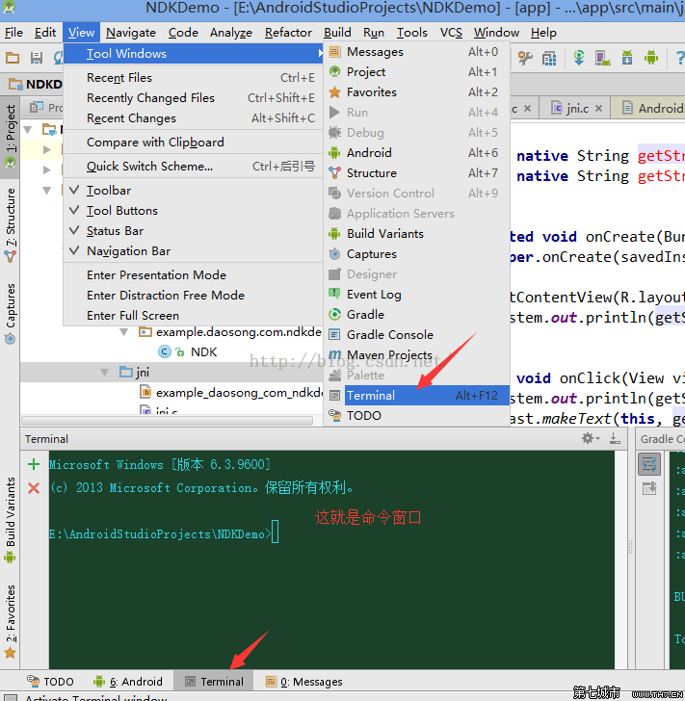Click the Event Log icon
This screenshot has height=701, width=685.
pos(334,295)
